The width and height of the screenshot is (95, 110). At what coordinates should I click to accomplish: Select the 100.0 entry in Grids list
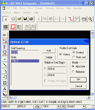click(x=25, y=61)
